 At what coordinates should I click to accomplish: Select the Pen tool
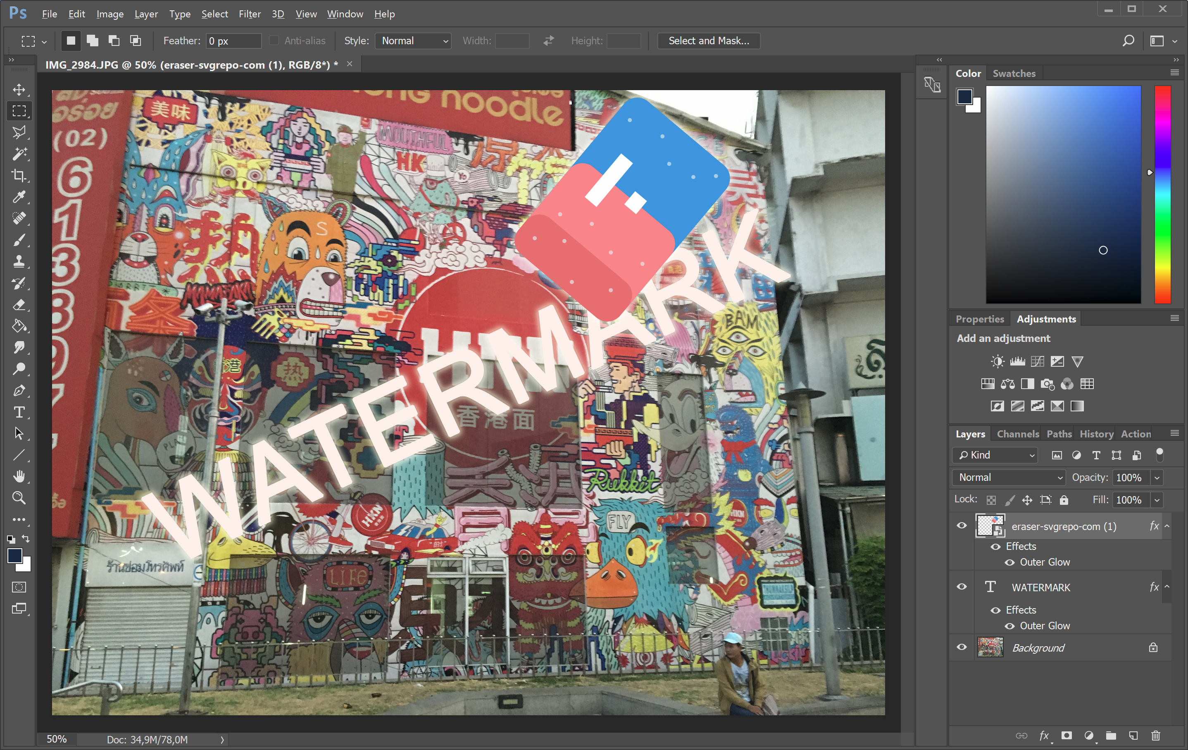19,391
